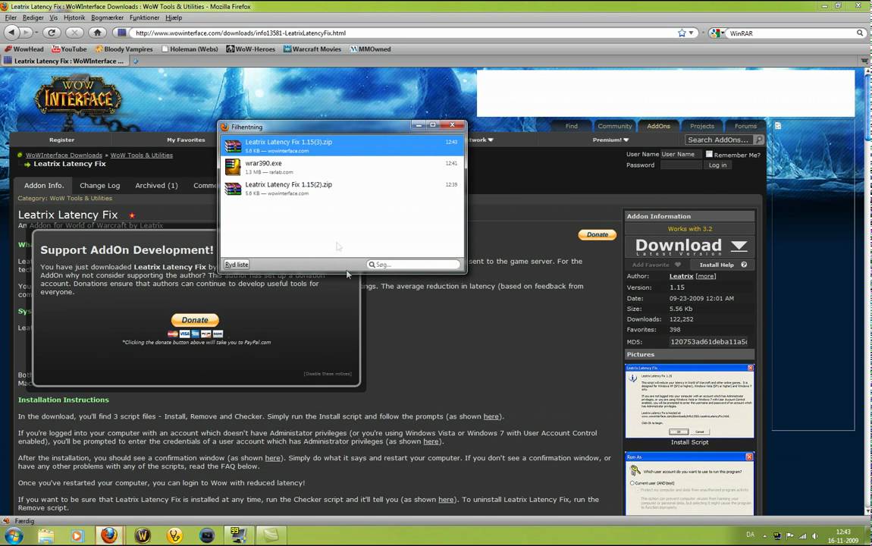Open search engine selector icon
872x546 pixels.
coord(717,33)
